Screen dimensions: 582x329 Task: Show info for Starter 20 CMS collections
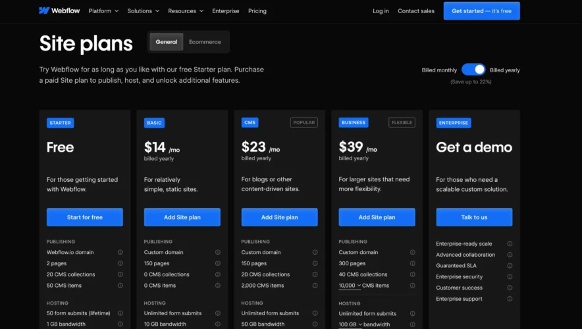[x=120, y=274]
